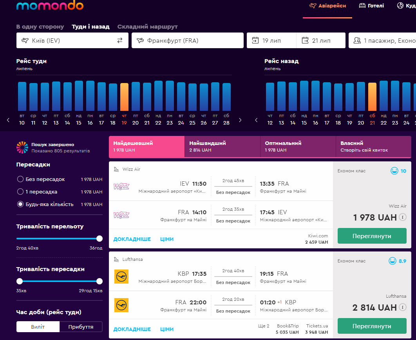Click info icon next to 2 814 UAH price
The height and width of the screenshot is (340, 416).
(403, 307)
